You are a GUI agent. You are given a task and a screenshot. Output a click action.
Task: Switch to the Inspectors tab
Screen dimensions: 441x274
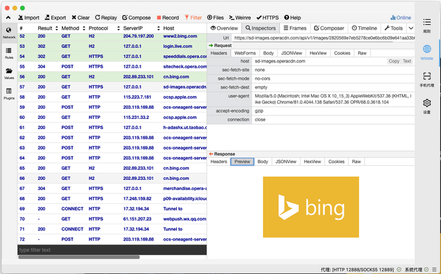tap(260, 28)
